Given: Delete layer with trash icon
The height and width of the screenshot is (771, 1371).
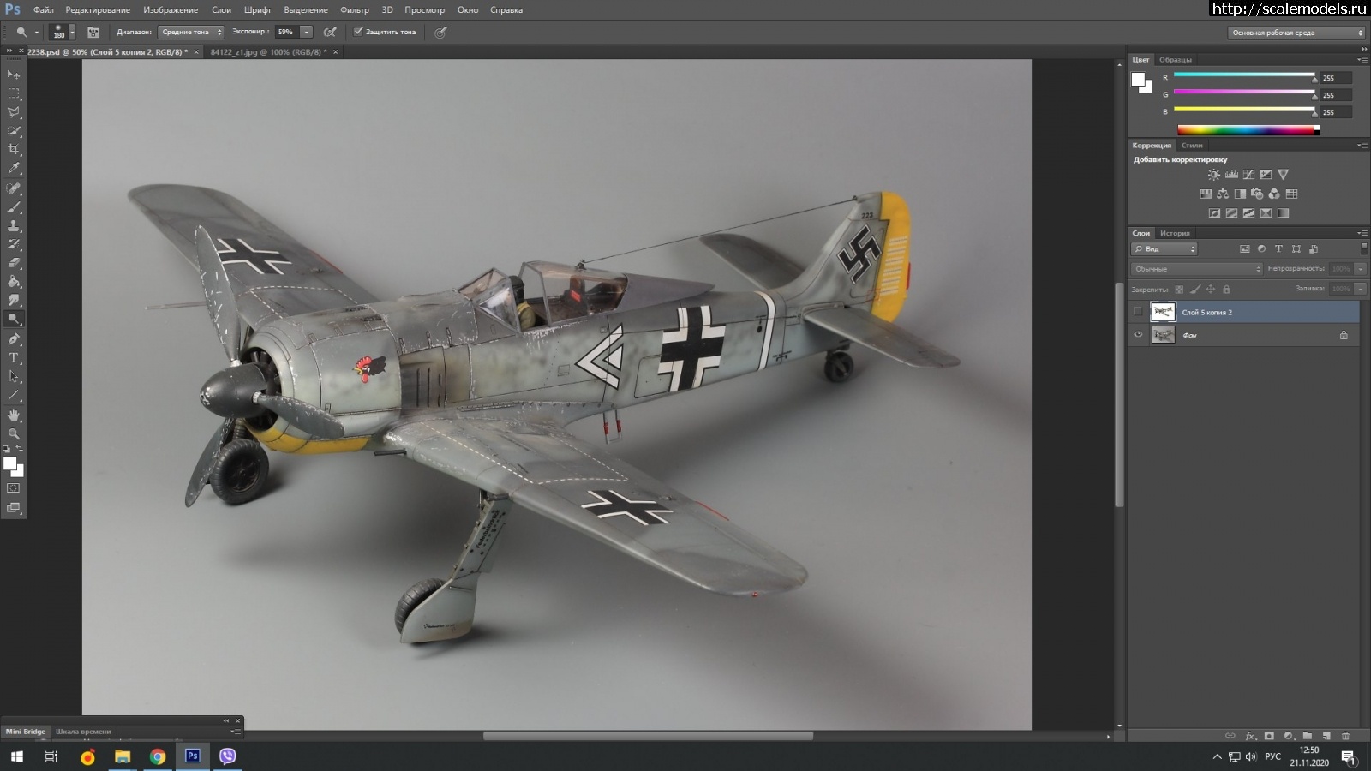Looking at the screenshot, I should (1345, 736).
